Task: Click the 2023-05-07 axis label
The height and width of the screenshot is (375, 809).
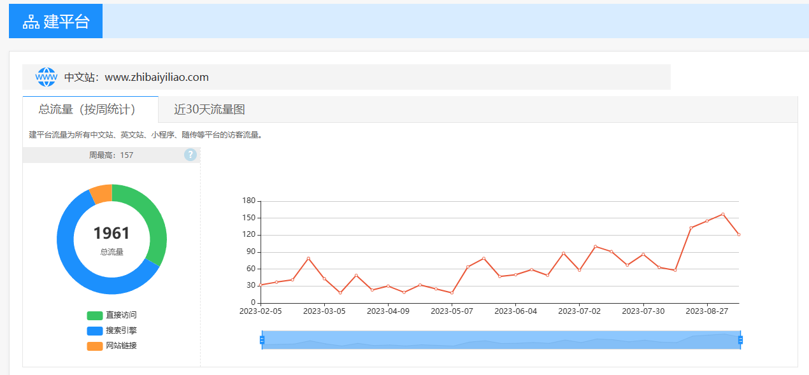Action: [x=452, y=311]
